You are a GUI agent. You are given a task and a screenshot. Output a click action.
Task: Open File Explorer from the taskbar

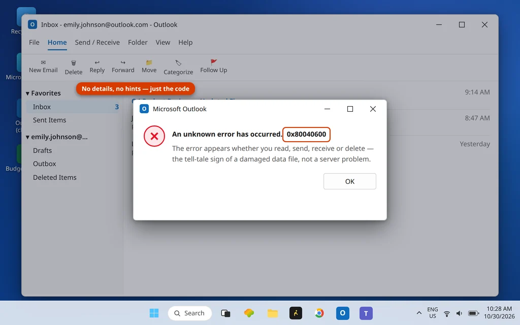pos(273,313)
